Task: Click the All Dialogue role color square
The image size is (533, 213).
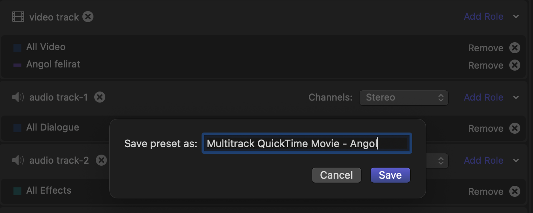Action: 17,128
